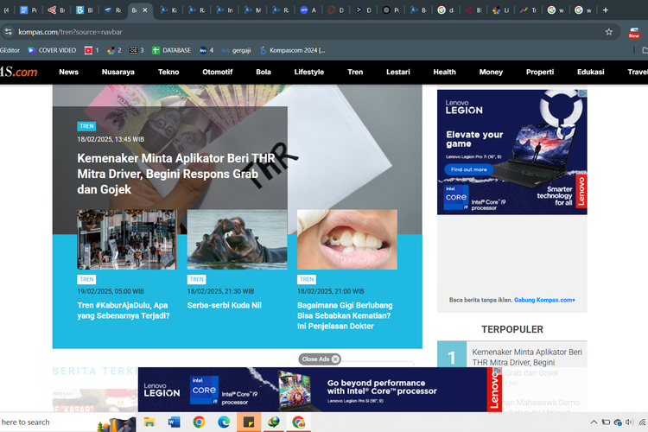Select the Lifestyle navigation item
This screenshot has width=648, height=432.
[x=308, y=72]
